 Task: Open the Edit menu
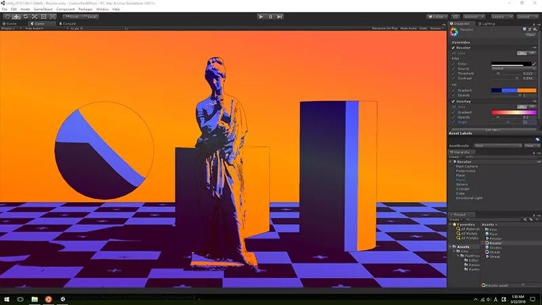[14, 9]
